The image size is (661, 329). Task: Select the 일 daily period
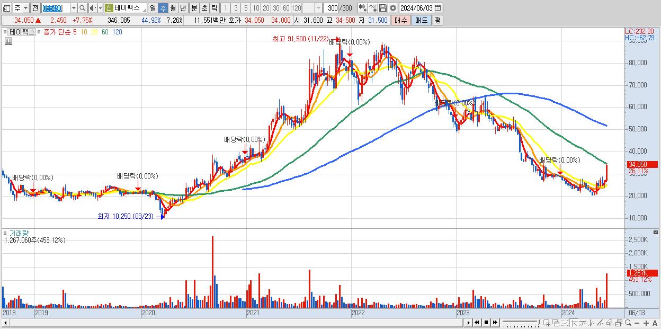153,8
